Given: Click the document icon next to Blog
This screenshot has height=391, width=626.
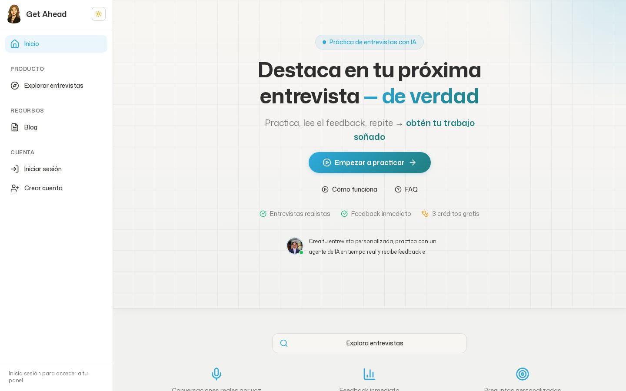Looking at the screenshot, I should [x=15, y=127].
